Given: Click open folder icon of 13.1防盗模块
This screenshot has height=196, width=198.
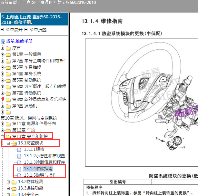Looking at the screenshot, I should coord(14,143).
